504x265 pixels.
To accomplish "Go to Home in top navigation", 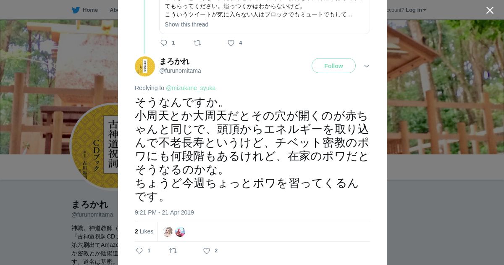I will pos(90,10).
